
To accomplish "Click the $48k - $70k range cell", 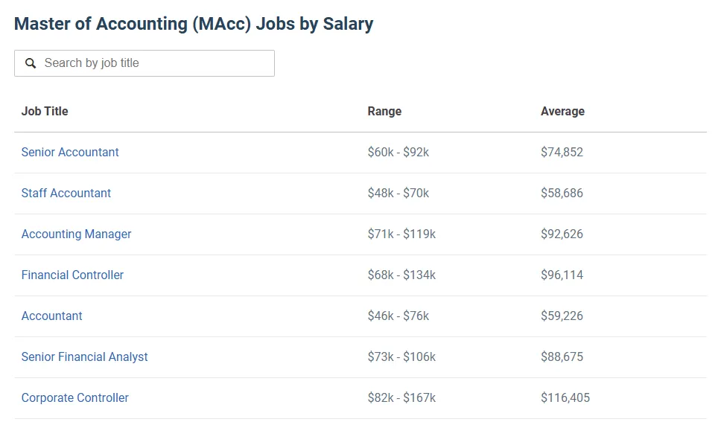I will [398, 193].
